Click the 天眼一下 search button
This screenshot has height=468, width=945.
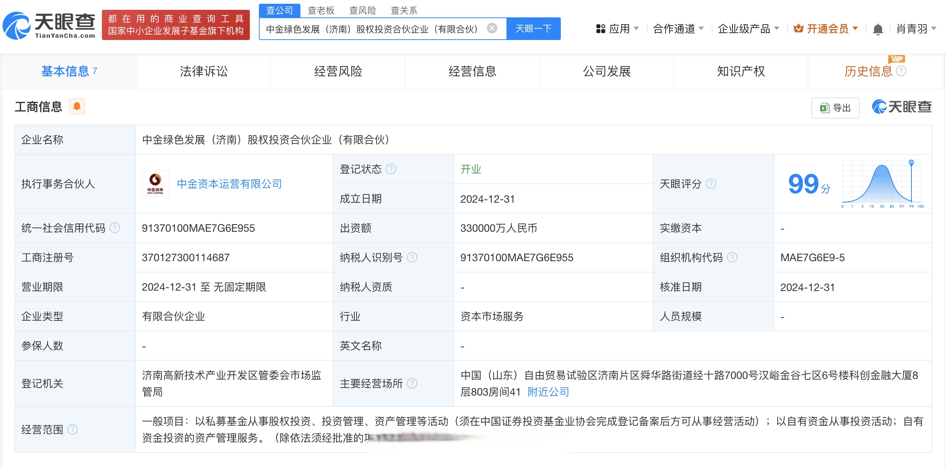[533, 28]
